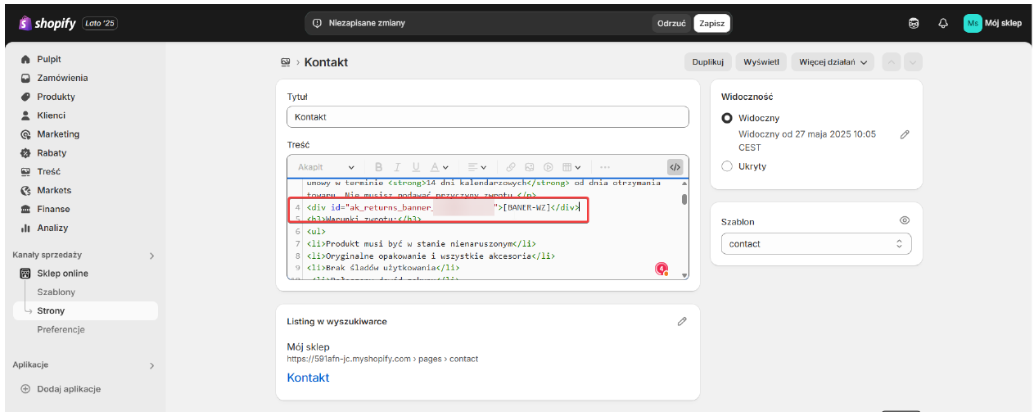Image resolution: width=1034 pixels, height=412 pixels.
Task: Open the editor's more options ellipsis
Action: click(x=605, y=167)
